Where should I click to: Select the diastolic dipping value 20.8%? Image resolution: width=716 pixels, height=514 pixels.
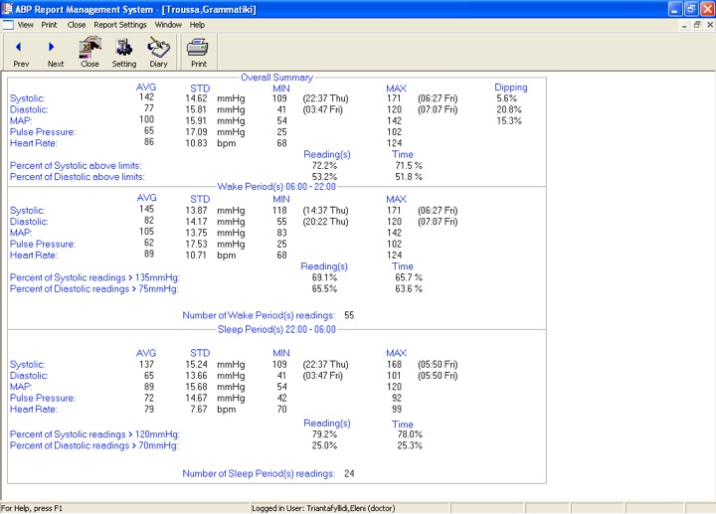[509, 109]
